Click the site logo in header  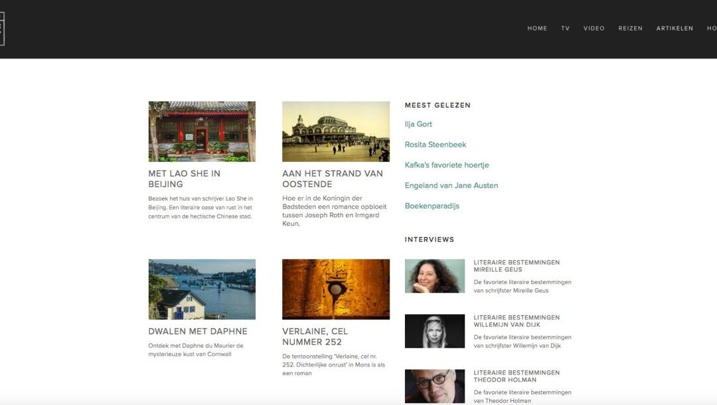[x=2, y=29]
